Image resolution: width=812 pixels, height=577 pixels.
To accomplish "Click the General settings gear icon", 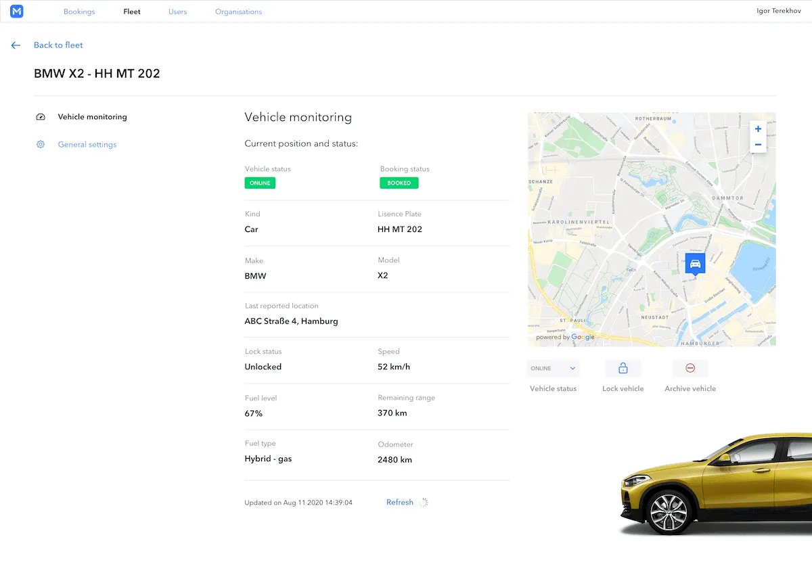I will point(40,144).
